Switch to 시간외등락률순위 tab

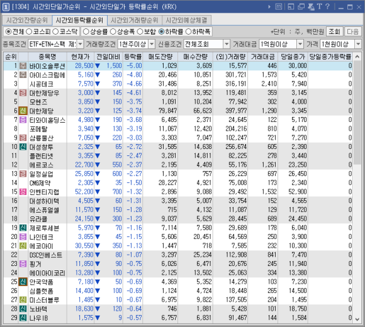79,21
